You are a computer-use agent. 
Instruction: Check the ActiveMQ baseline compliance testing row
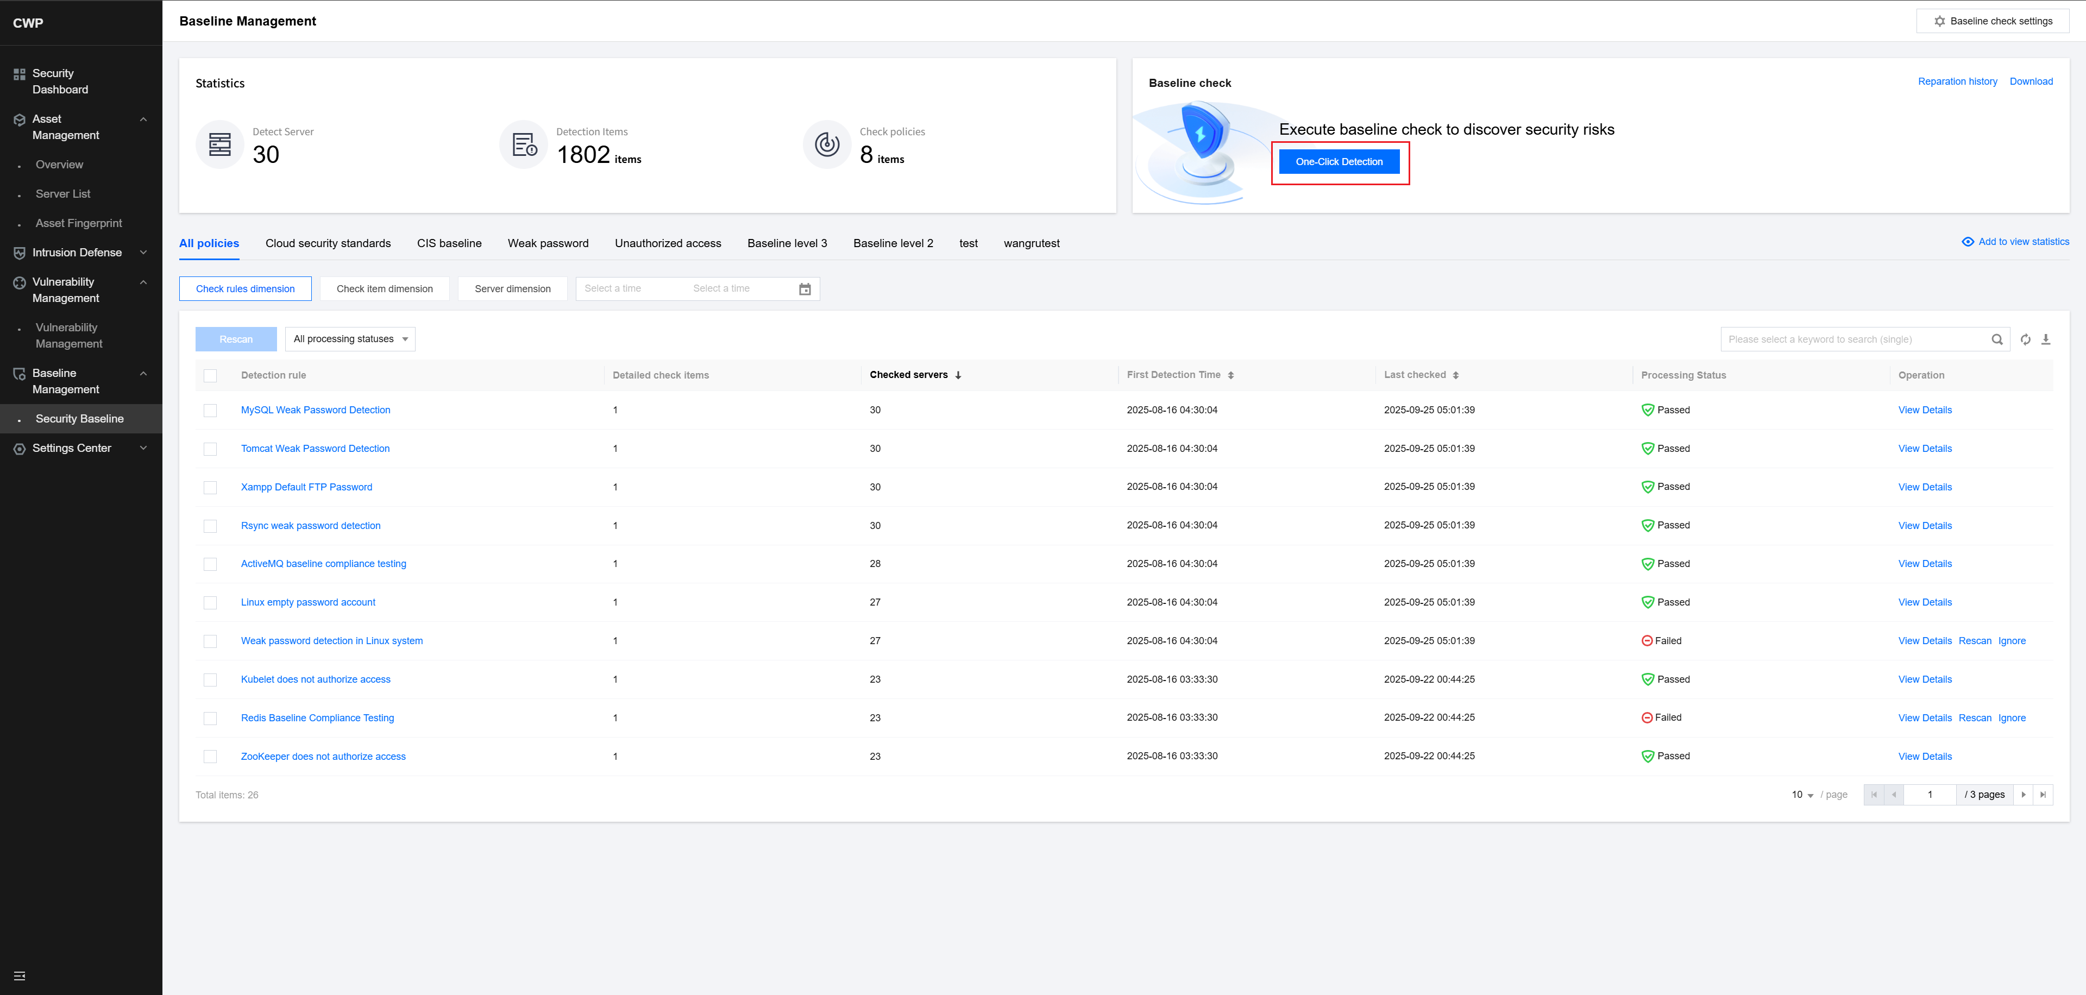(x=211, y=564)
